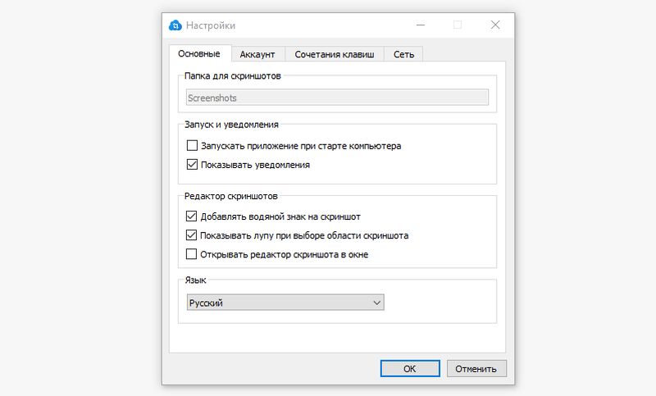
Task: Click the Настройки window title text
Action: 210,25
